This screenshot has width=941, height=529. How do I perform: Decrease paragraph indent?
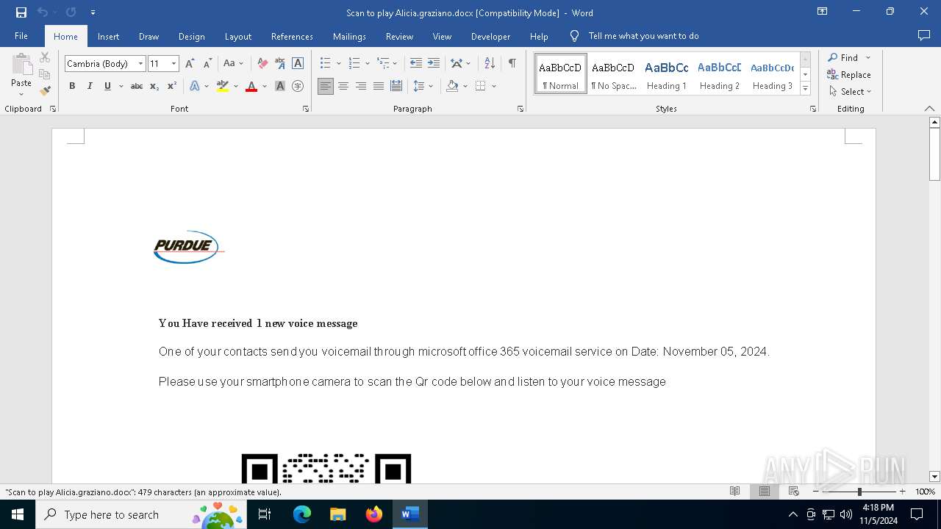(416, 64)
